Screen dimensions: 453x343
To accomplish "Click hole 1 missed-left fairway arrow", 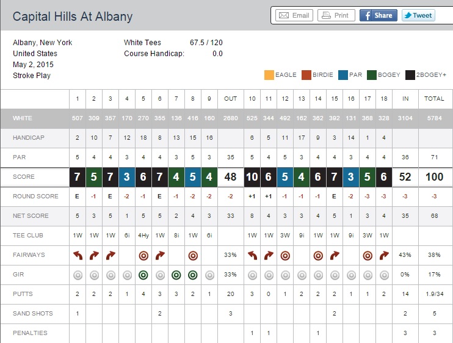I will coord(78,255).
